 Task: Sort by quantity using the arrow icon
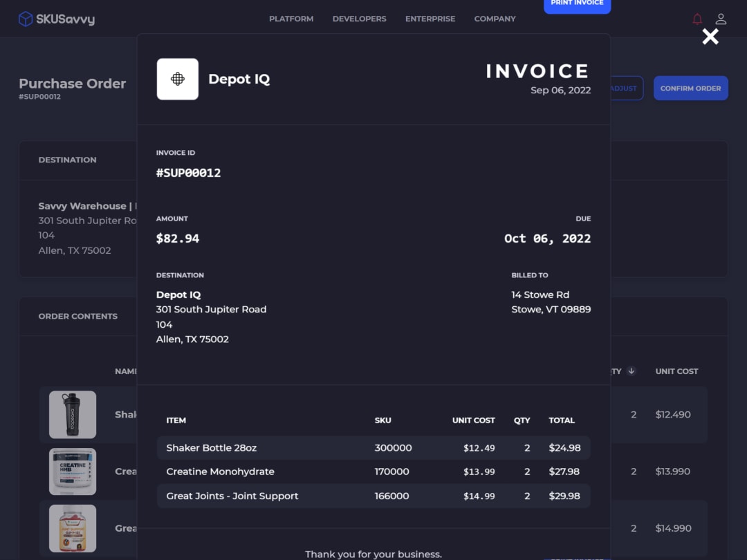631,371
